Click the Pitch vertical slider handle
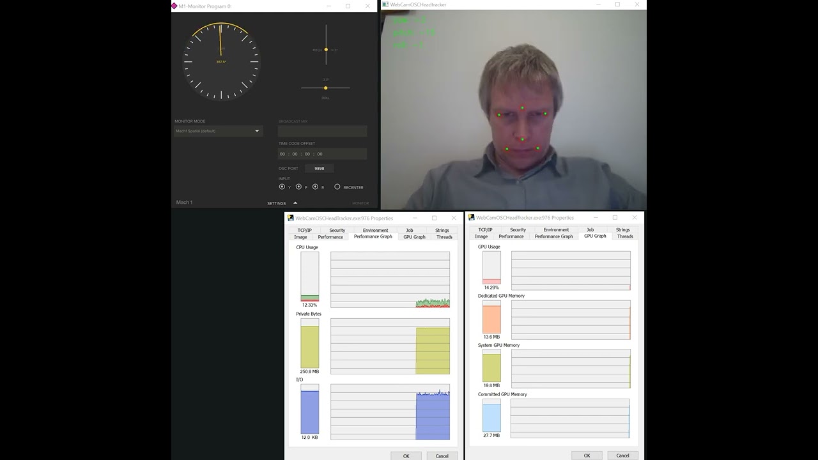 (326, 49)
